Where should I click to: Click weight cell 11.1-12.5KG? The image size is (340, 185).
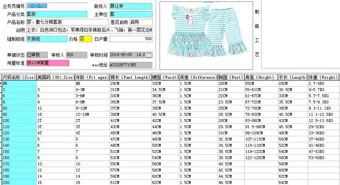[323, 114]
